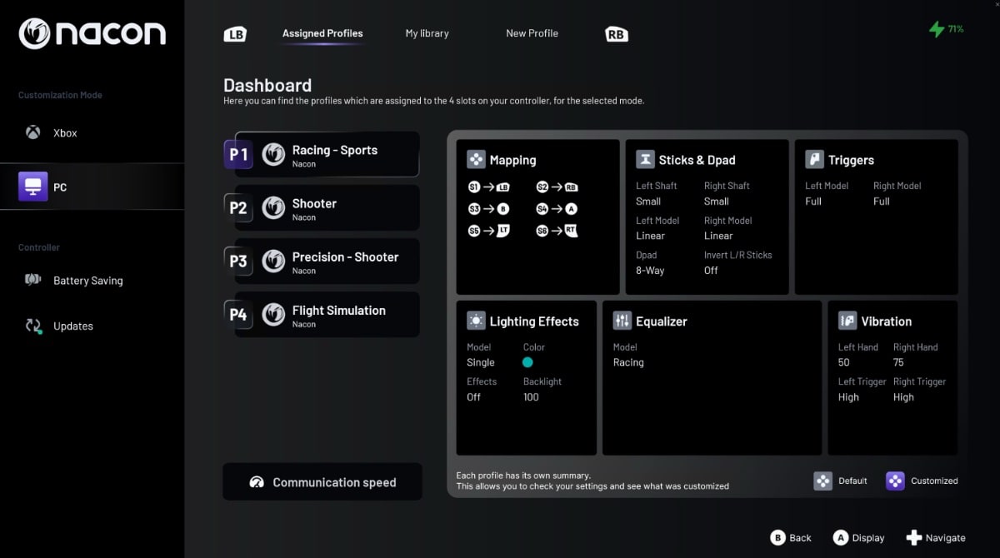Screen dimensions: 1000x558
Task: Select the P2 Shooter profile
Action: tap(325, 208)
